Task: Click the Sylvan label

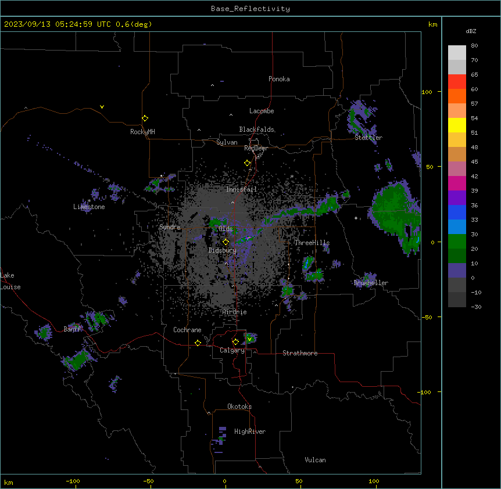Action: [x=227, y=142]
